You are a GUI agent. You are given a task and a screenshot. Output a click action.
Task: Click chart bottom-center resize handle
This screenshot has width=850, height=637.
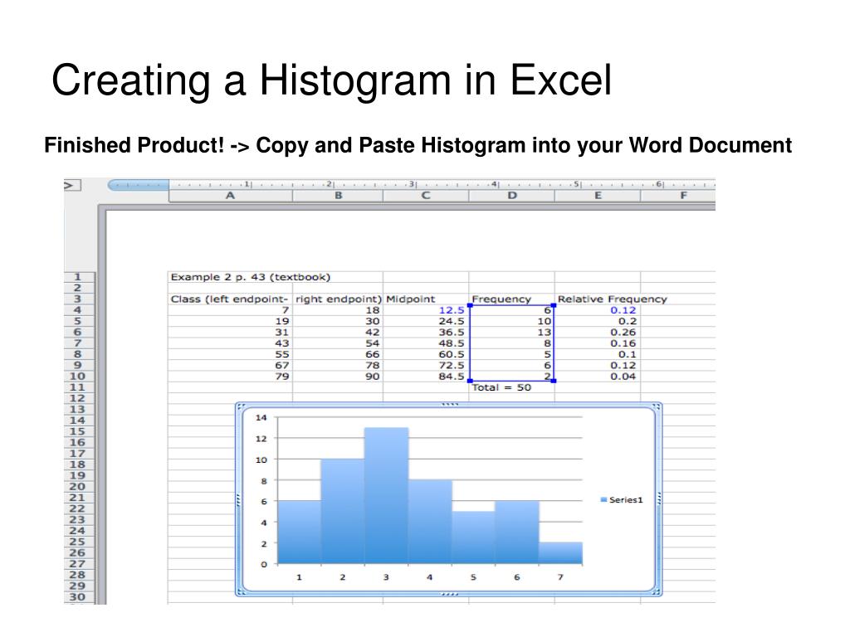tap(449, 594)
